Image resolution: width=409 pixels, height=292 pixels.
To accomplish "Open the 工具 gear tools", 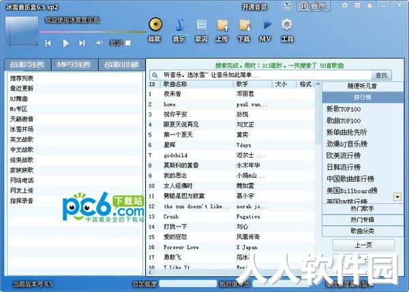I will [x=287, y=25].
